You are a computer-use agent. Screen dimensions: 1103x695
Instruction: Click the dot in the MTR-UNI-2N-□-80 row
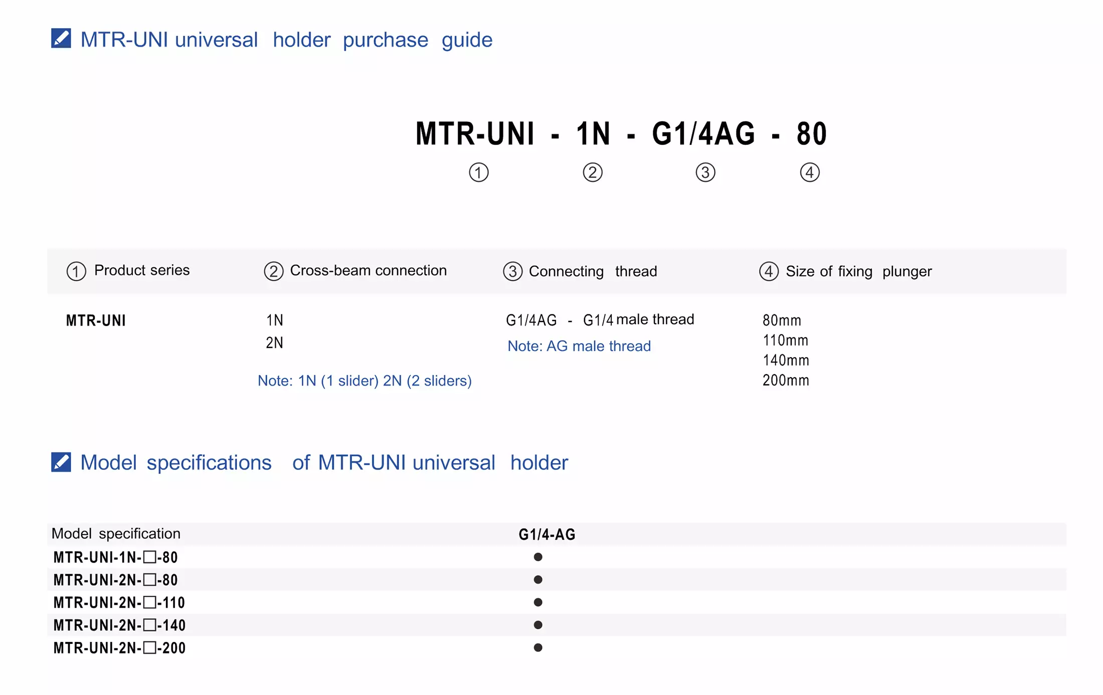(x=538, y=580)
